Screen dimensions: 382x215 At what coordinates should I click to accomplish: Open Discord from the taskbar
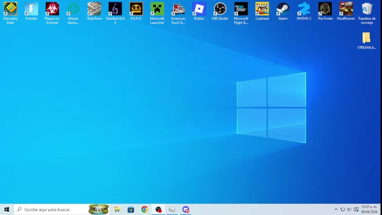(x=186, y=209)
